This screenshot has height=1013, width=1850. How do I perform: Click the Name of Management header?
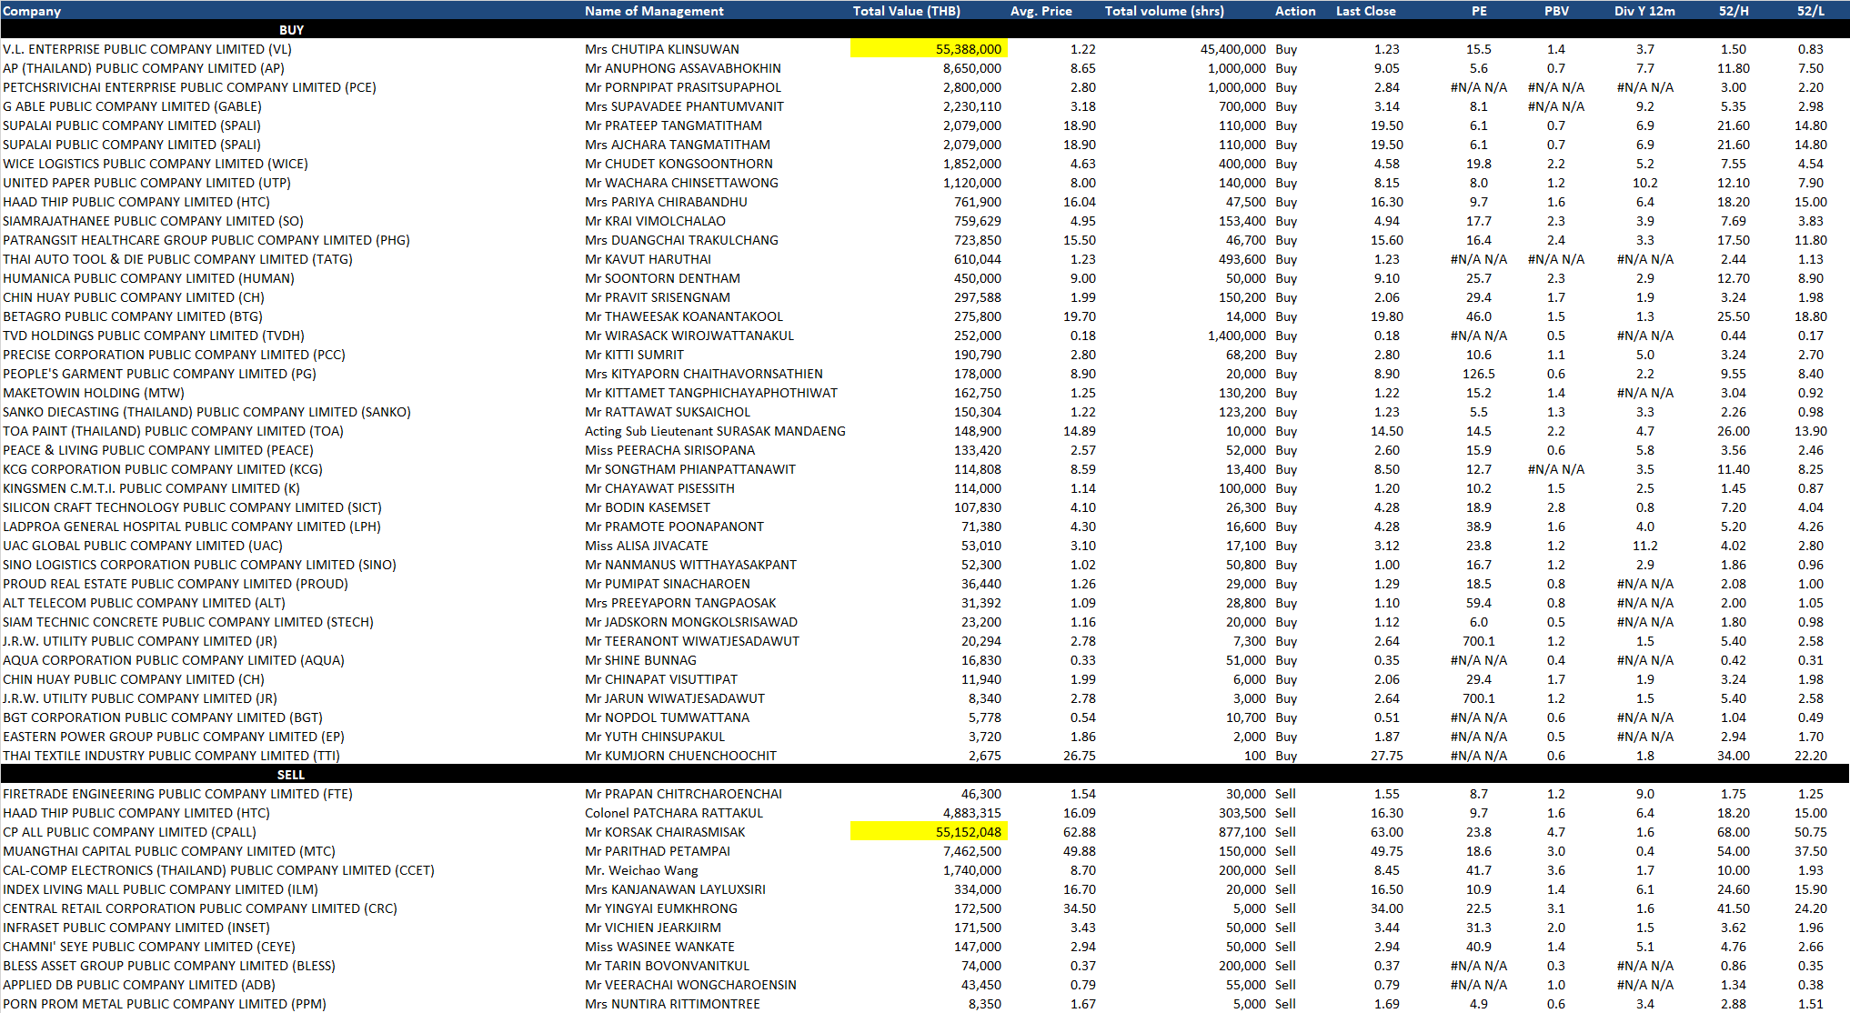pos(653,11)
